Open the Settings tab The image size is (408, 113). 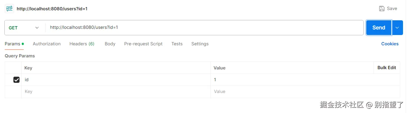[x=200, y=44]
